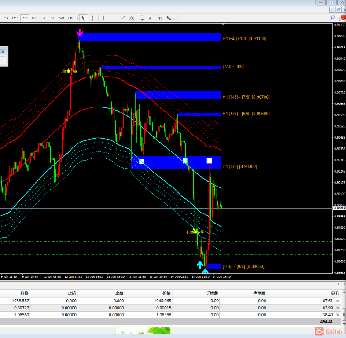Click the current price tag 0.90015

(x=339, y=208)
